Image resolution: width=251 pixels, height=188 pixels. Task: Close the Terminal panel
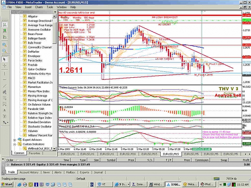click(x=3, y=159)
